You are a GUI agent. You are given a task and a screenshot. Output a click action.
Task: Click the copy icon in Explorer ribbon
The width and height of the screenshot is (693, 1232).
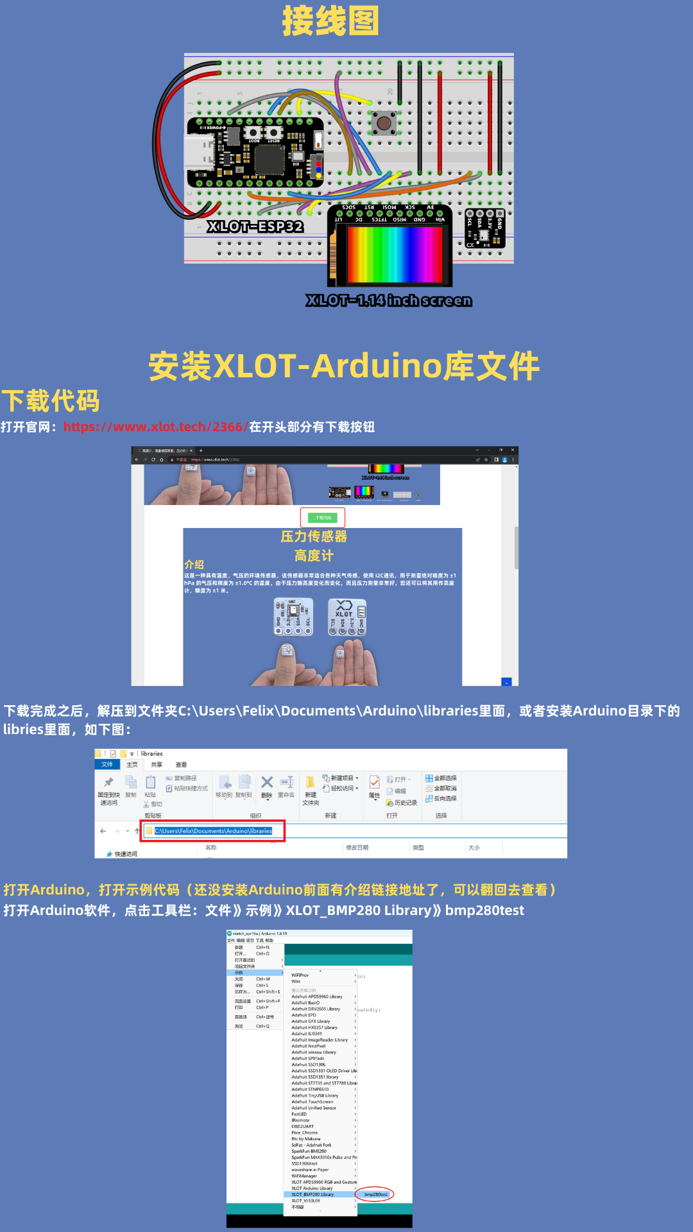(131, 782)
